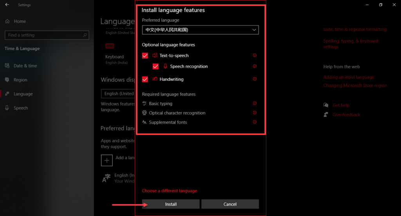The width and height of the screenshot is (401, 216).
Task: Click the Handwriting pen icon
Action: click(155, 79)
